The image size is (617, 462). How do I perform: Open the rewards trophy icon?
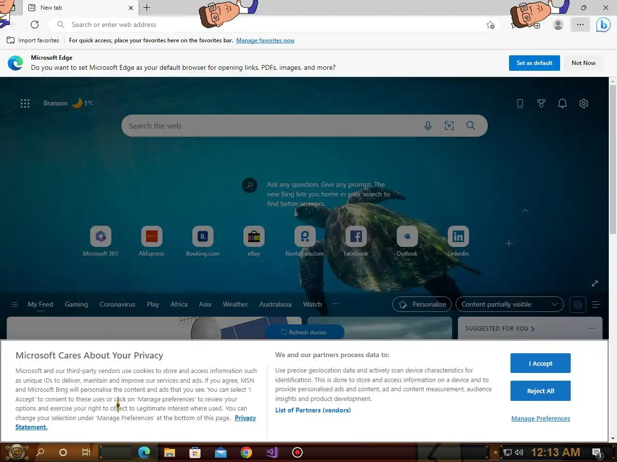point(541,103)
